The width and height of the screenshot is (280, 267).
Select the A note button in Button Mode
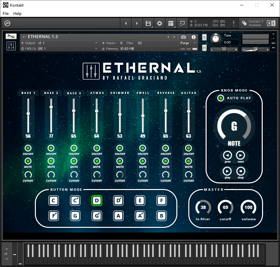118,216
